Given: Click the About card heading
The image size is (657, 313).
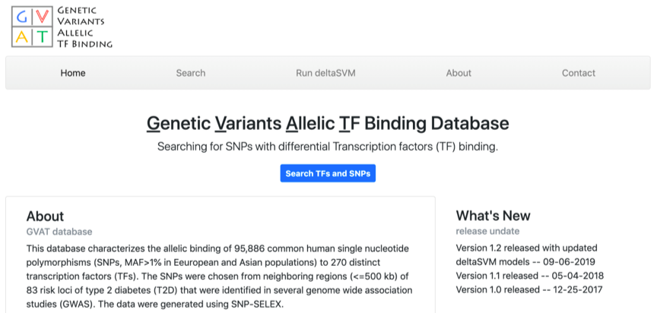Looking at the screenshot, I should (x=45, y=217).
